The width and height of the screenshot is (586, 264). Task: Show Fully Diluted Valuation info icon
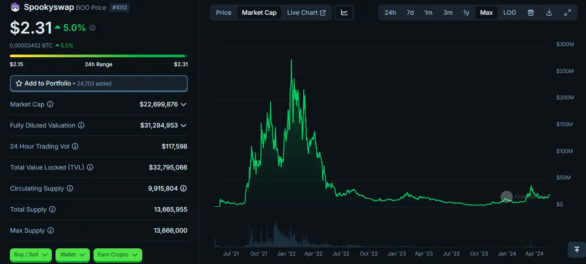pos(81,125)
